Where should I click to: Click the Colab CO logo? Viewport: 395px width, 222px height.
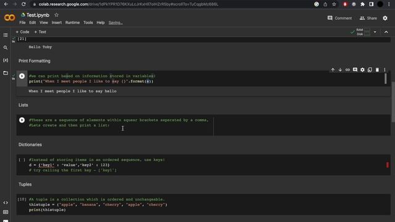[10, 18]
